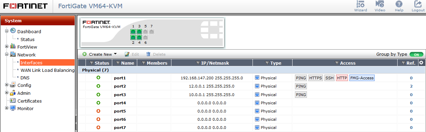Click the IP/Netmask column filter icon
426x132 pixels.
click(198, 63)
